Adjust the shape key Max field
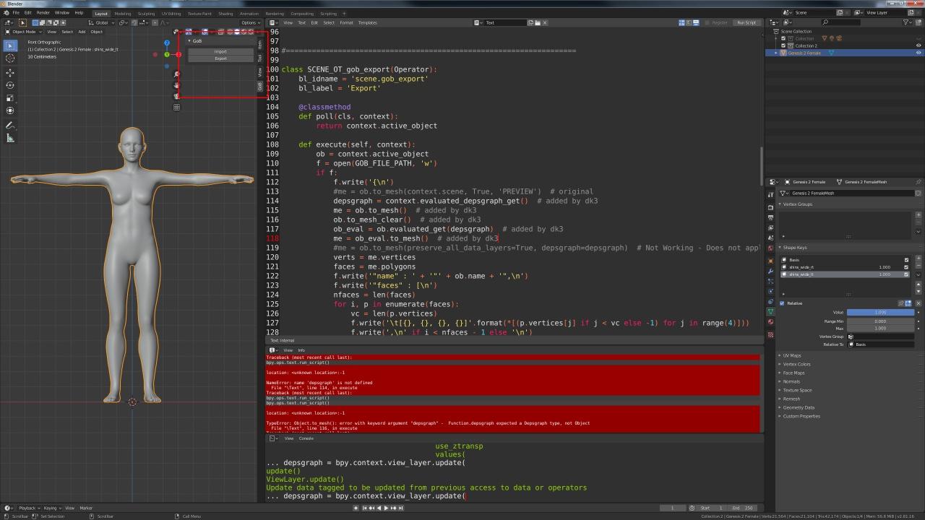Screen dimensions: 925x520 click(x=880, y=328)
